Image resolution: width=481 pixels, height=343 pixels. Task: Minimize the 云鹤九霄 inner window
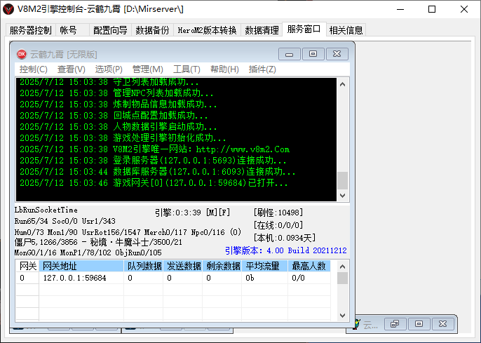[289, 54]
